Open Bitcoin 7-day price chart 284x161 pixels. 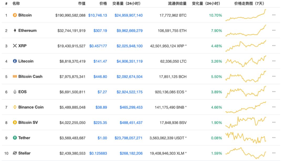246,15
